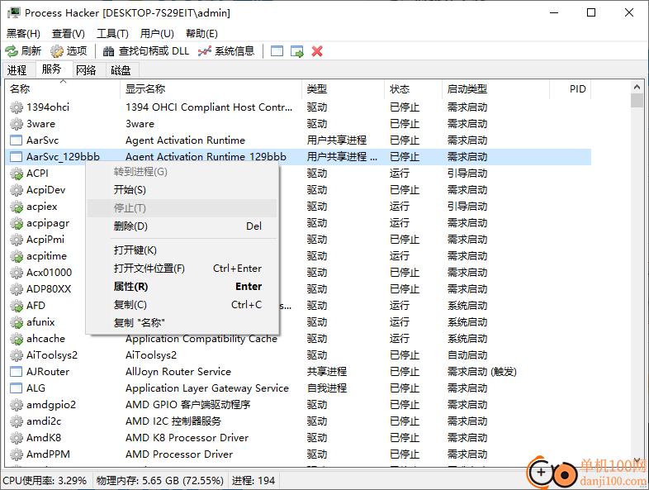Sort by Name (名称) column header
The height and width of the screenshot is (490, 649).
pos(63,89)
